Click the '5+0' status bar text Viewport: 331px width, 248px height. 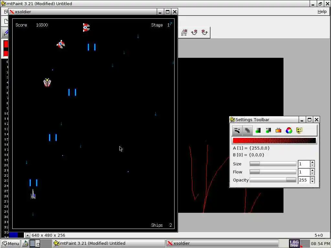tap(318, 235)
